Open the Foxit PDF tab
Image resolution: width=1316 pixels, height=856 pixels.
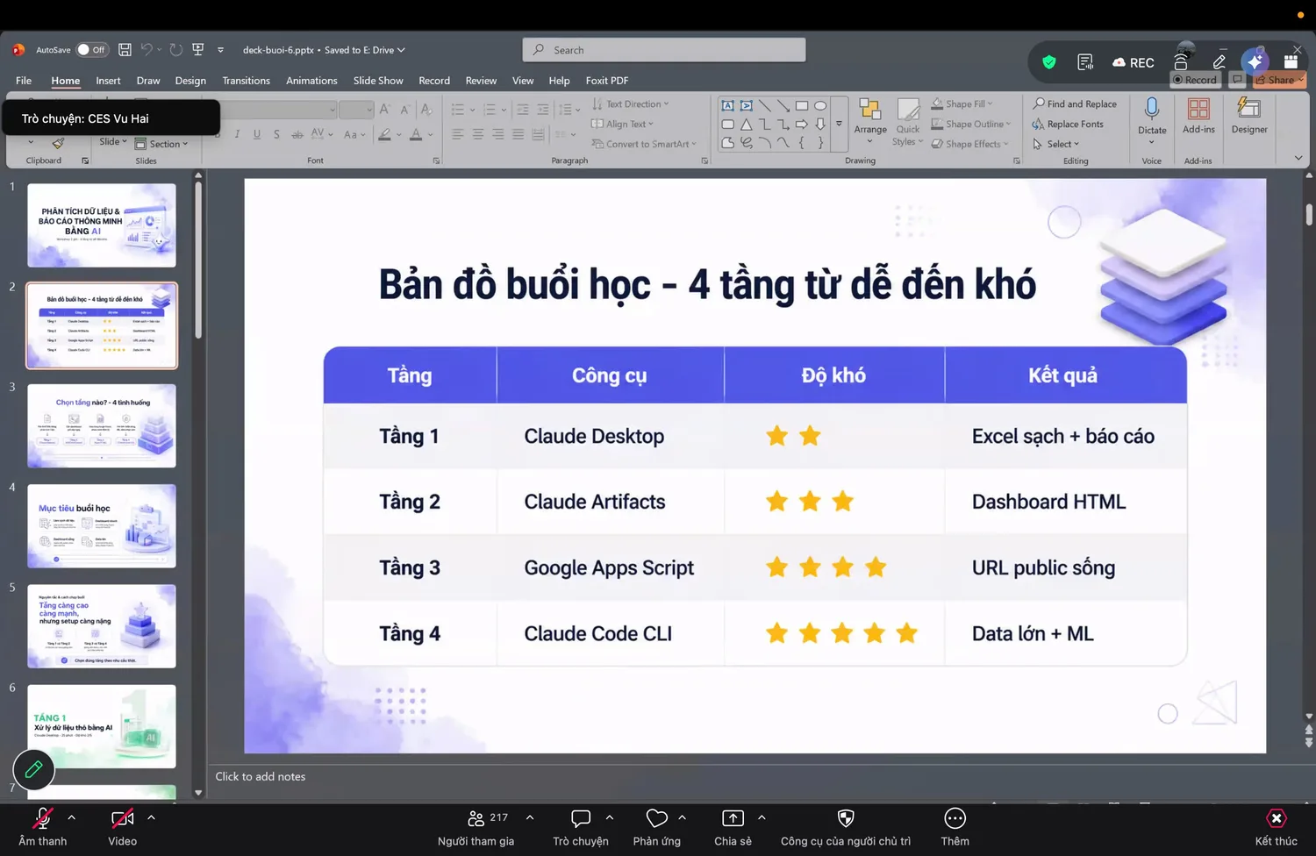click(x=607, y=81)
